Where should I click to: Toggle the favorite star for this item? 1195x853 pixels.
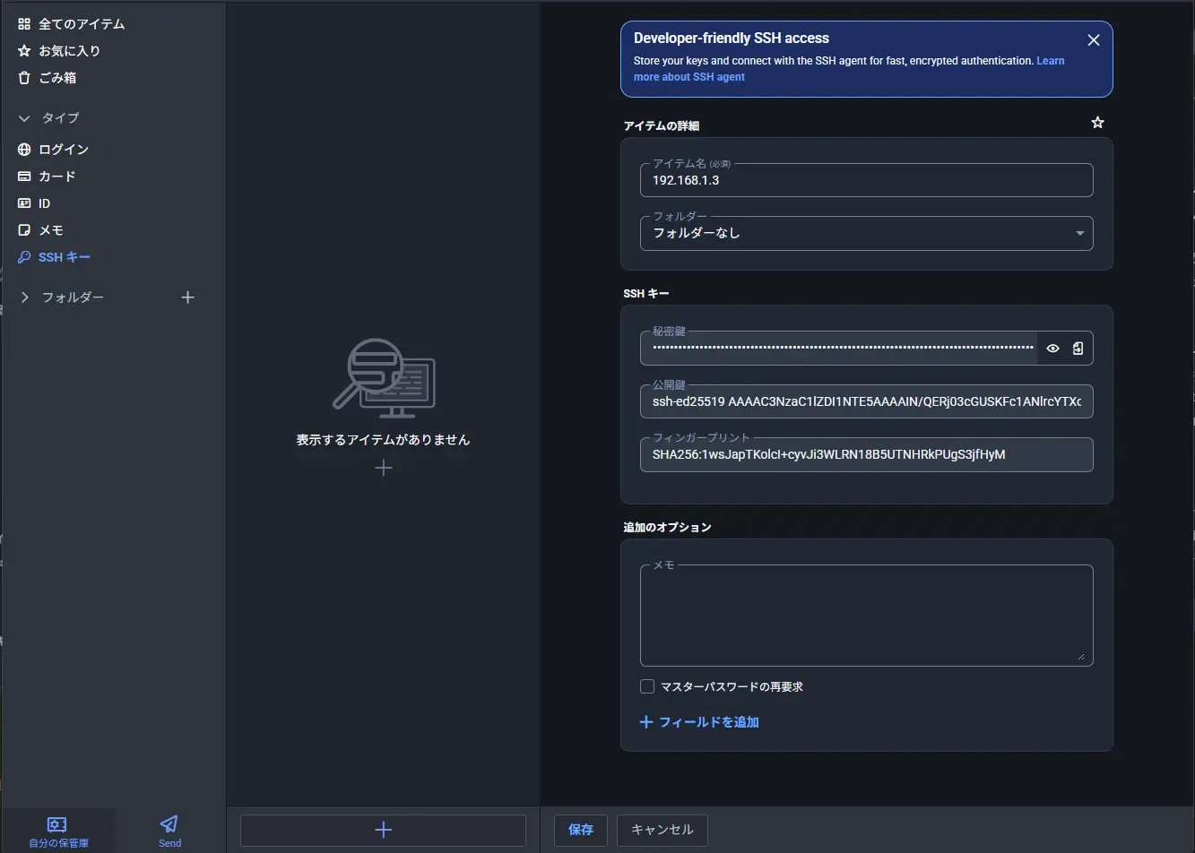[1097, 123]
